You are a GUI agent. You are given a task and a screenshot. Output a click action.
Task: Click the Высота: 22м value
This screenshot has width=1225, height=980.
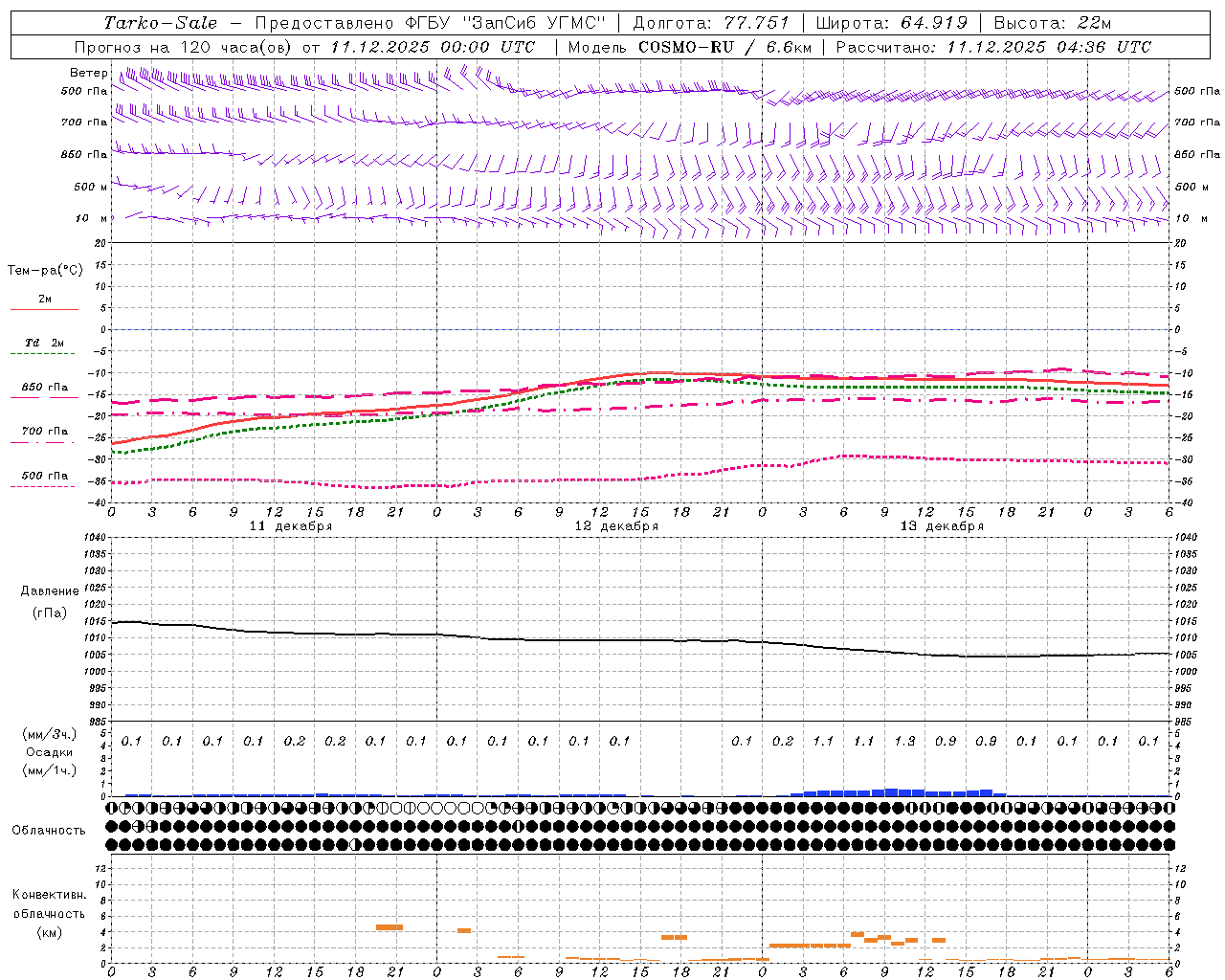(x=1053, y=23)
